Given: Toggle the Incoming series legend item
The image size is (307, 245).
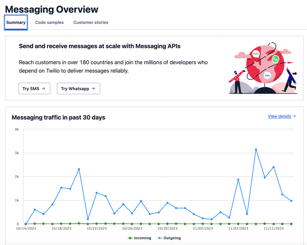Looking at the screenshot, I should (x=139, y=238).
